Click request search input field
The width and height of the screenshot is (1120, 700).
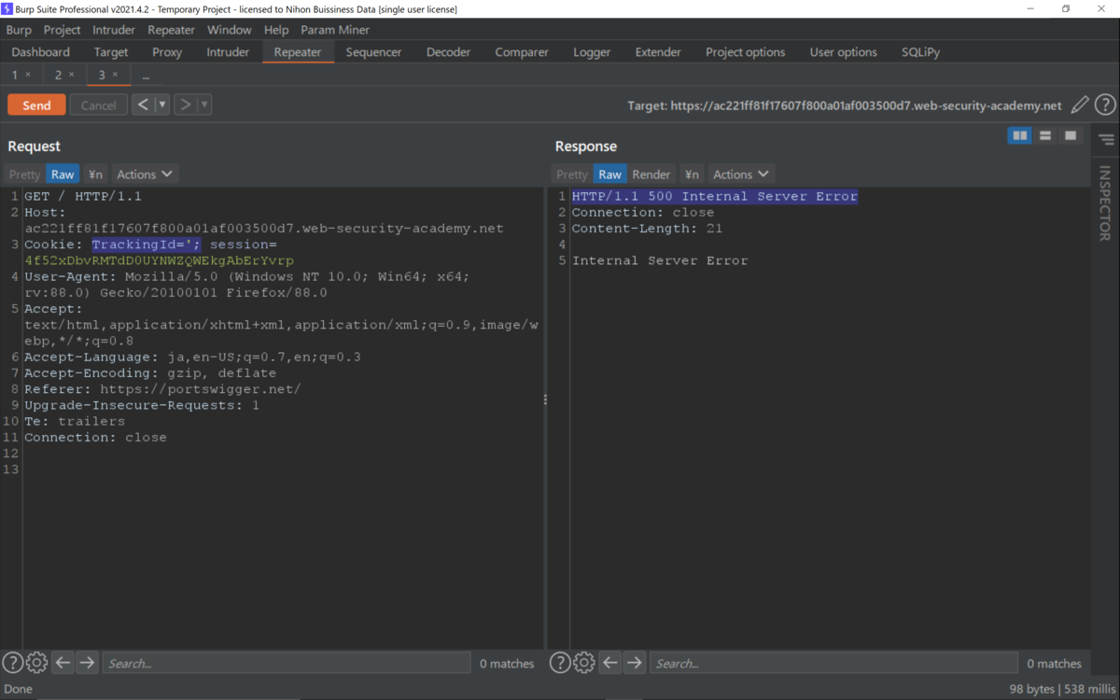286,663
